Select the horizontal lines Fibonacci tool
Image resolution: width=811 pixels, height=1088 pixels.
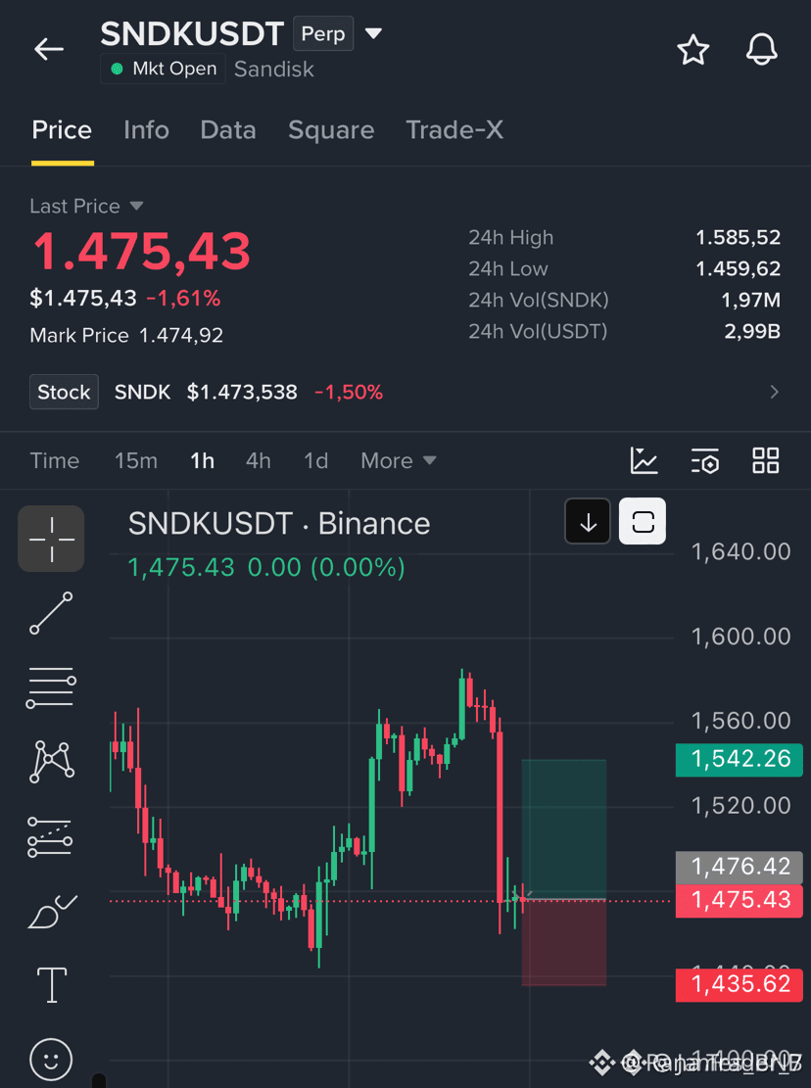[51, 687]
